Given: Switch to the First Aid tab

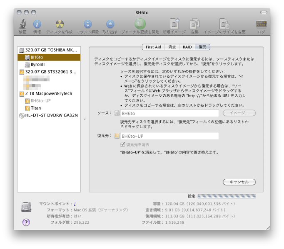Looking at the screenshot, I should (x=153, y=47).
